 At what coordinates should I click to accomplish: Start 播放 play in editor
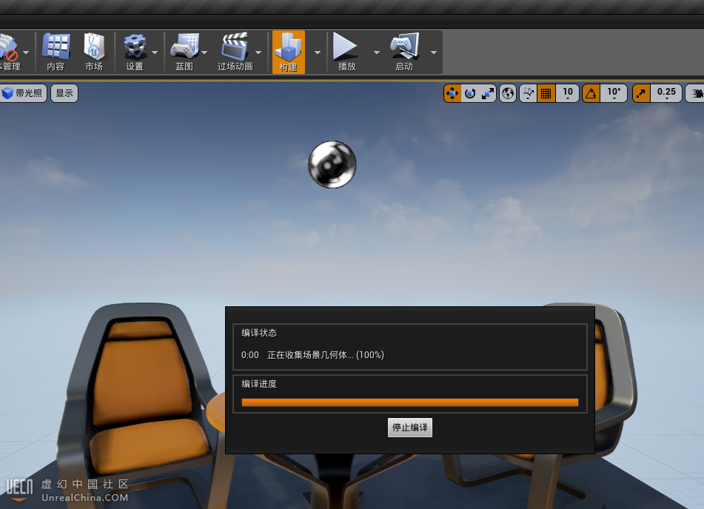pyautogui.click(x=346, y=52)
